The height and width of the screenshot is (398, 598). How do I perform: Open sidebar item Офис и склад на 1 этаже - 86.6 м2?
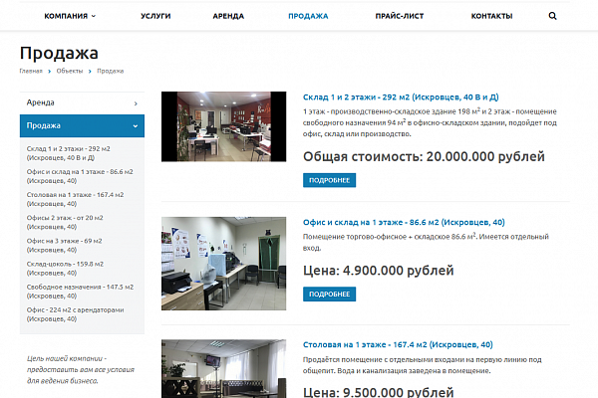(80, 176)
